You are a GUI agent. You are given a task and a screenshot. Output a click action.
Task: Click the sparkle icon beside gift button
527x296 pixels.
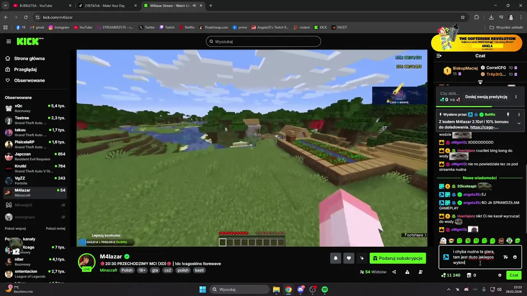pos(362,258)
